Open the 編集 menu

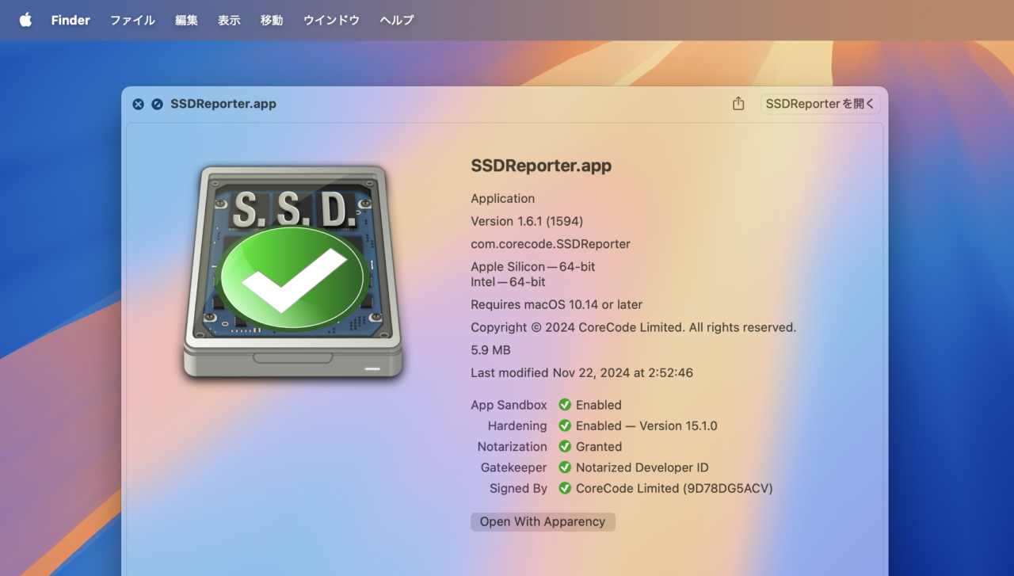tap(186, 20)
